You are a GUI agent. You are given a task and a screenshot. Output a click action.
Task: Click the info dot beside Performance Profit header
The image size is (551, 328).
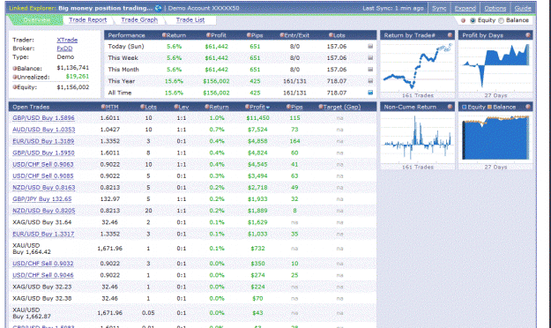208,35
